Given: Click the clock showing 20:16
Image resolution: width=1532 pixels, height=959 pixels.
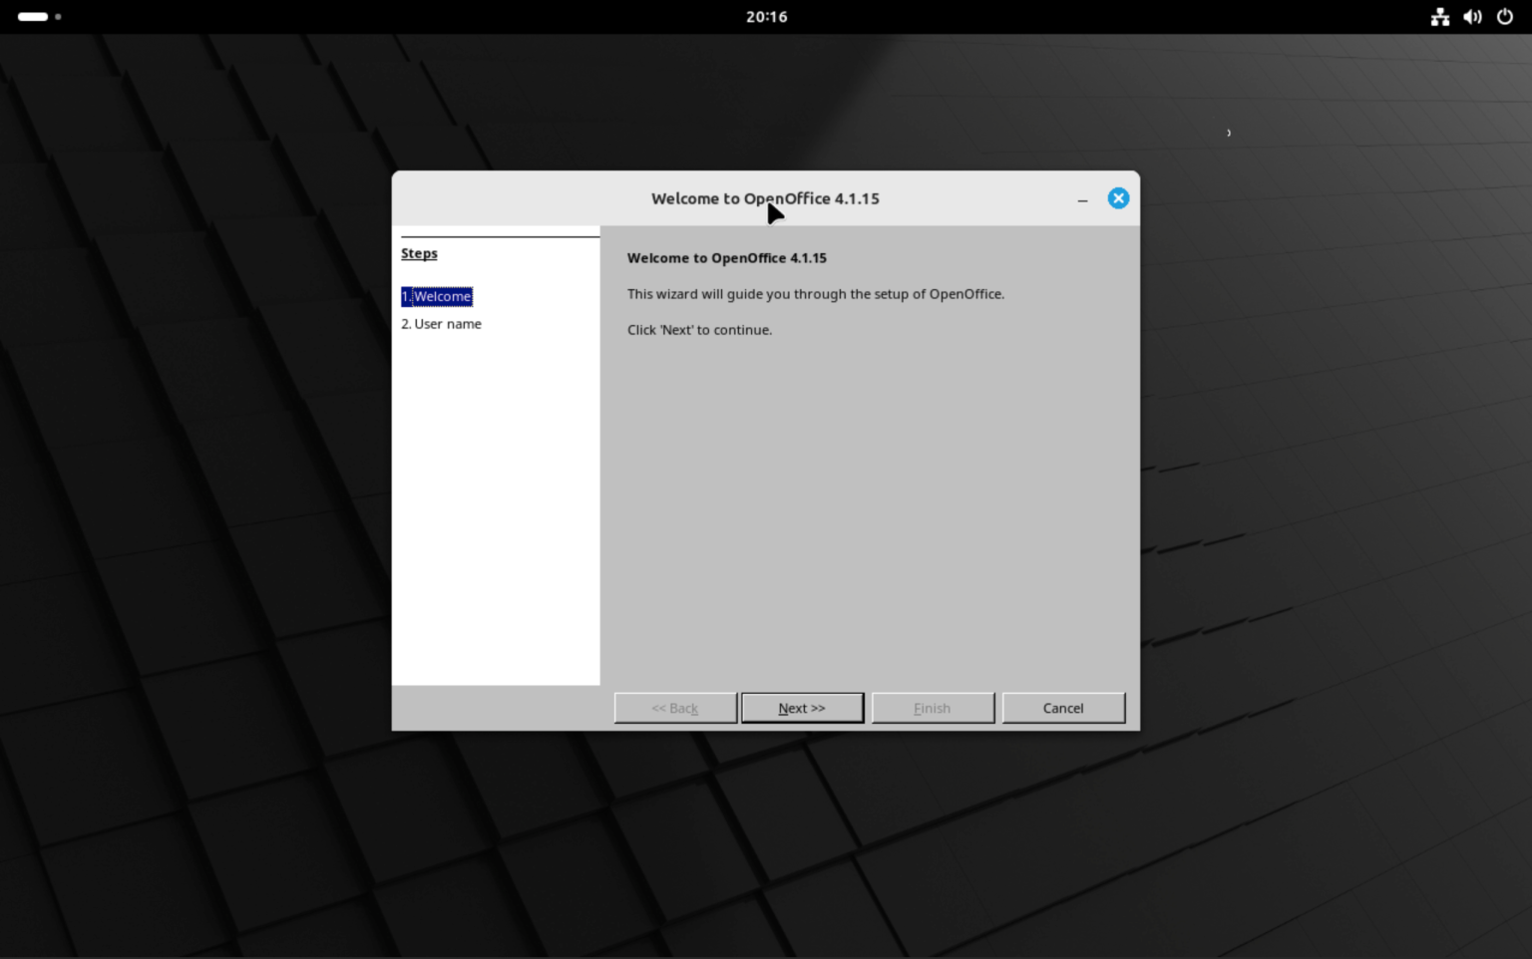Looking at the screenshot, I should pos(766,16).
